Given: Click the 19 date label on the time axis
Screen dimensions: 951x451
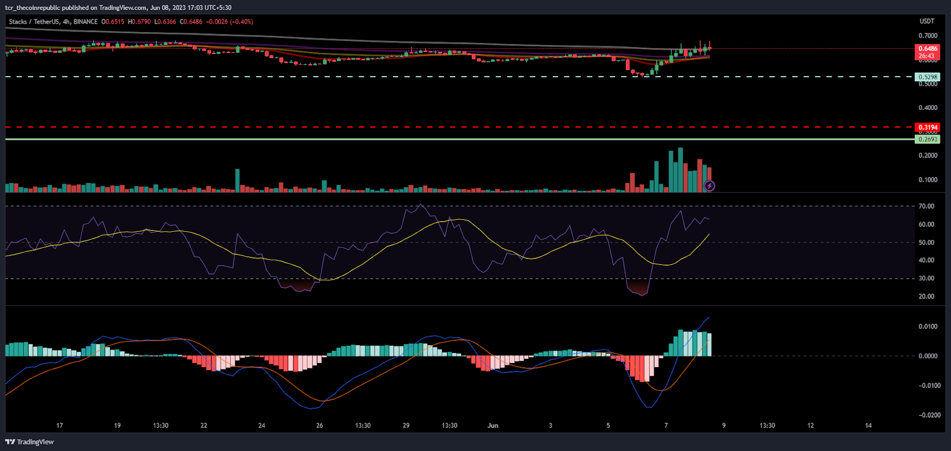Looking at the screenshot, I should pos(117,425).
